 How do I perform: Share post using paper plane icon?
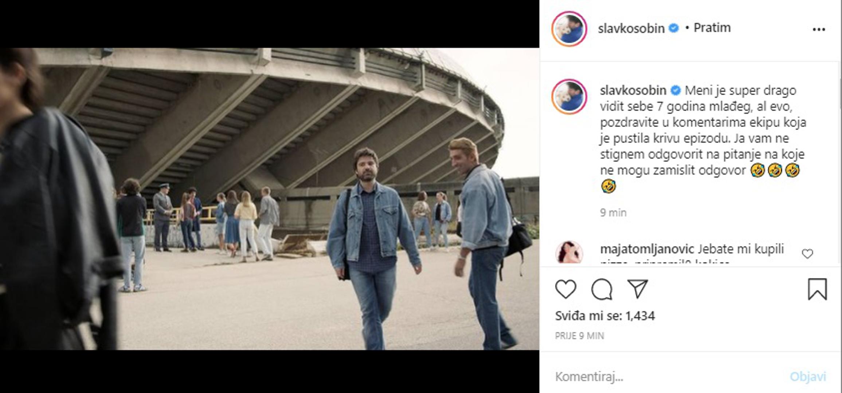637,289
